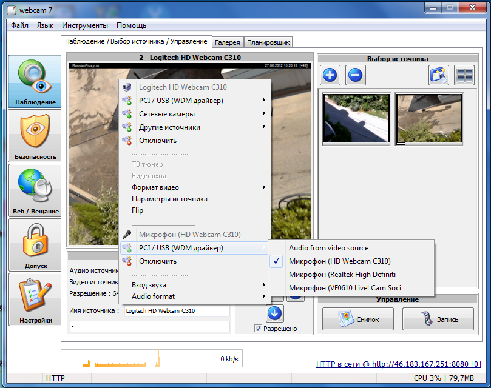Expand the Другие источники submenu
The width and height of the screenshot is (491, 388).
[195, 127]
